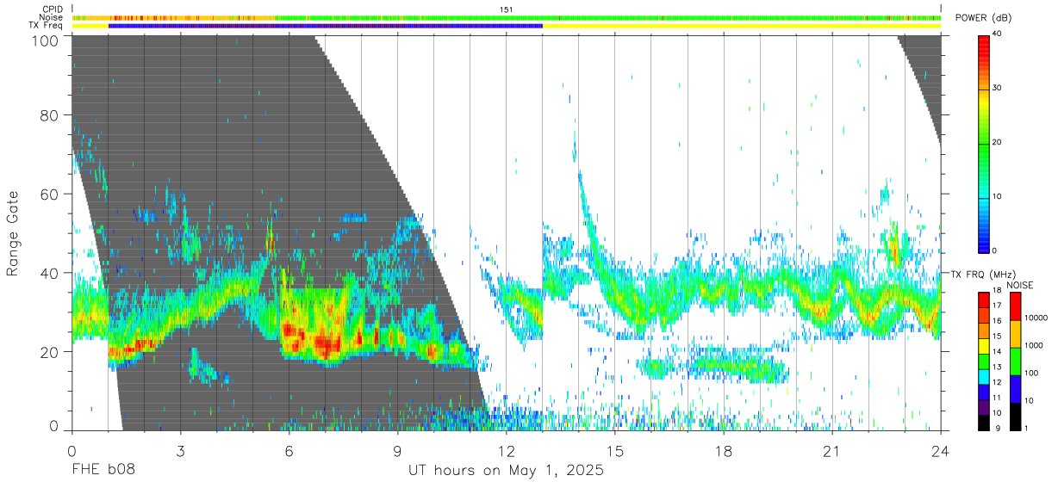Click the TX frequency color bar
The height and width of the screenshot is (488, 1058).
tap(984, 361)
